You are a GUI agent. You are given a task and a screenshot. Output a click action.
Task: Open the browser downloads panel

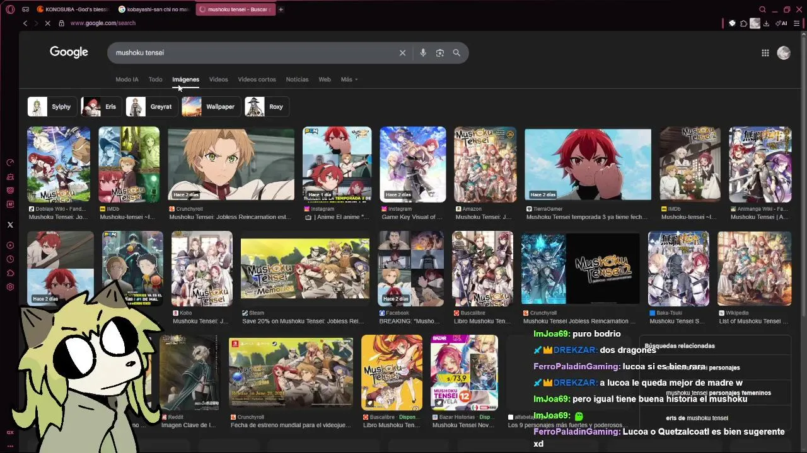(x=766, y=23)
